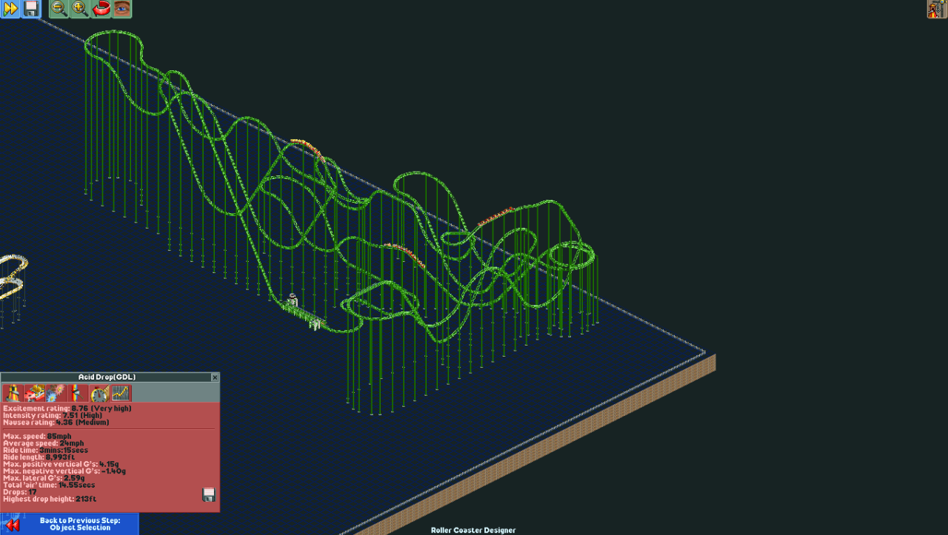948x535 pixels.
Task: Rotate the view with the red arrow
Action: click(101, 9)
